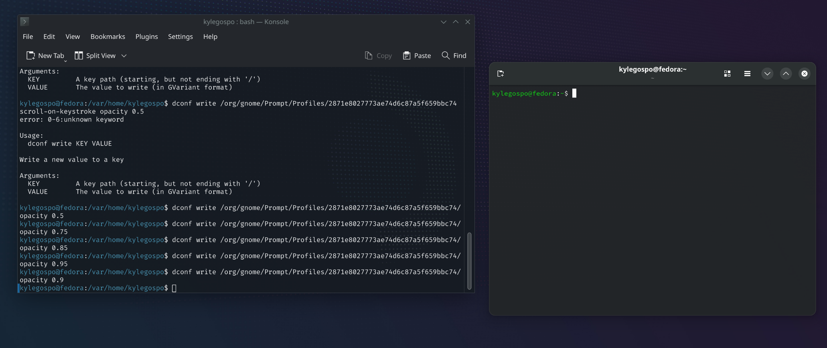Open the File menu
Image resolution: width=827 pixels, height=348 pixels.
click(x=28, y=36)
